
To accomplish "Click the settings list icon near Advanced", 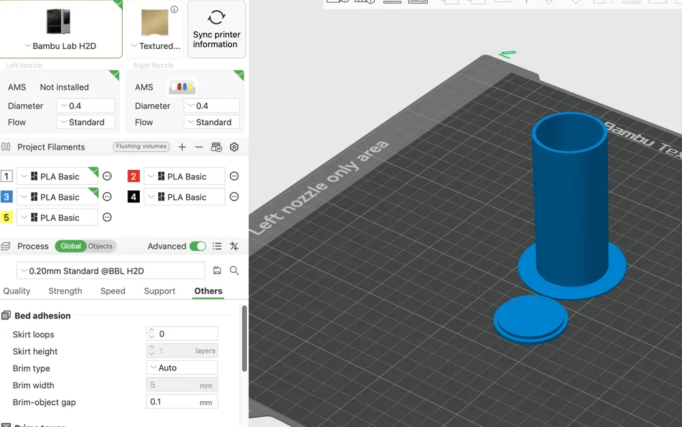I will (217, 246).
